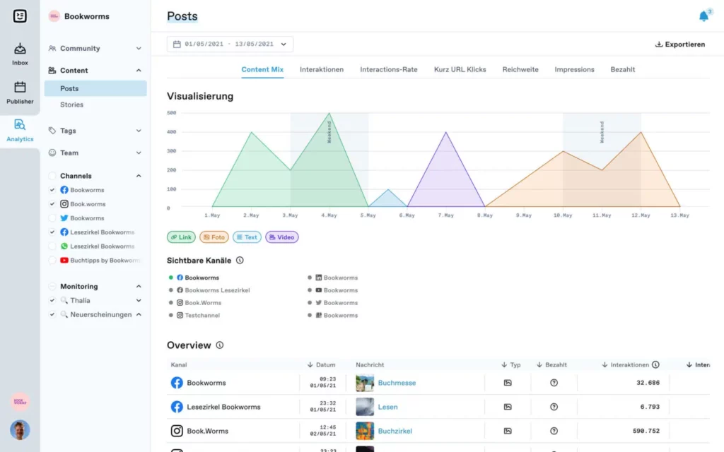Click the Facebook icon in Bookworms table row
The width and height of the screenshot is (724, 452).
click(177, 383)
